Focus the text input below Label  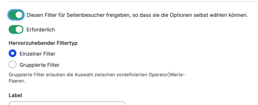pyautogui.click(x=67, y=103)
